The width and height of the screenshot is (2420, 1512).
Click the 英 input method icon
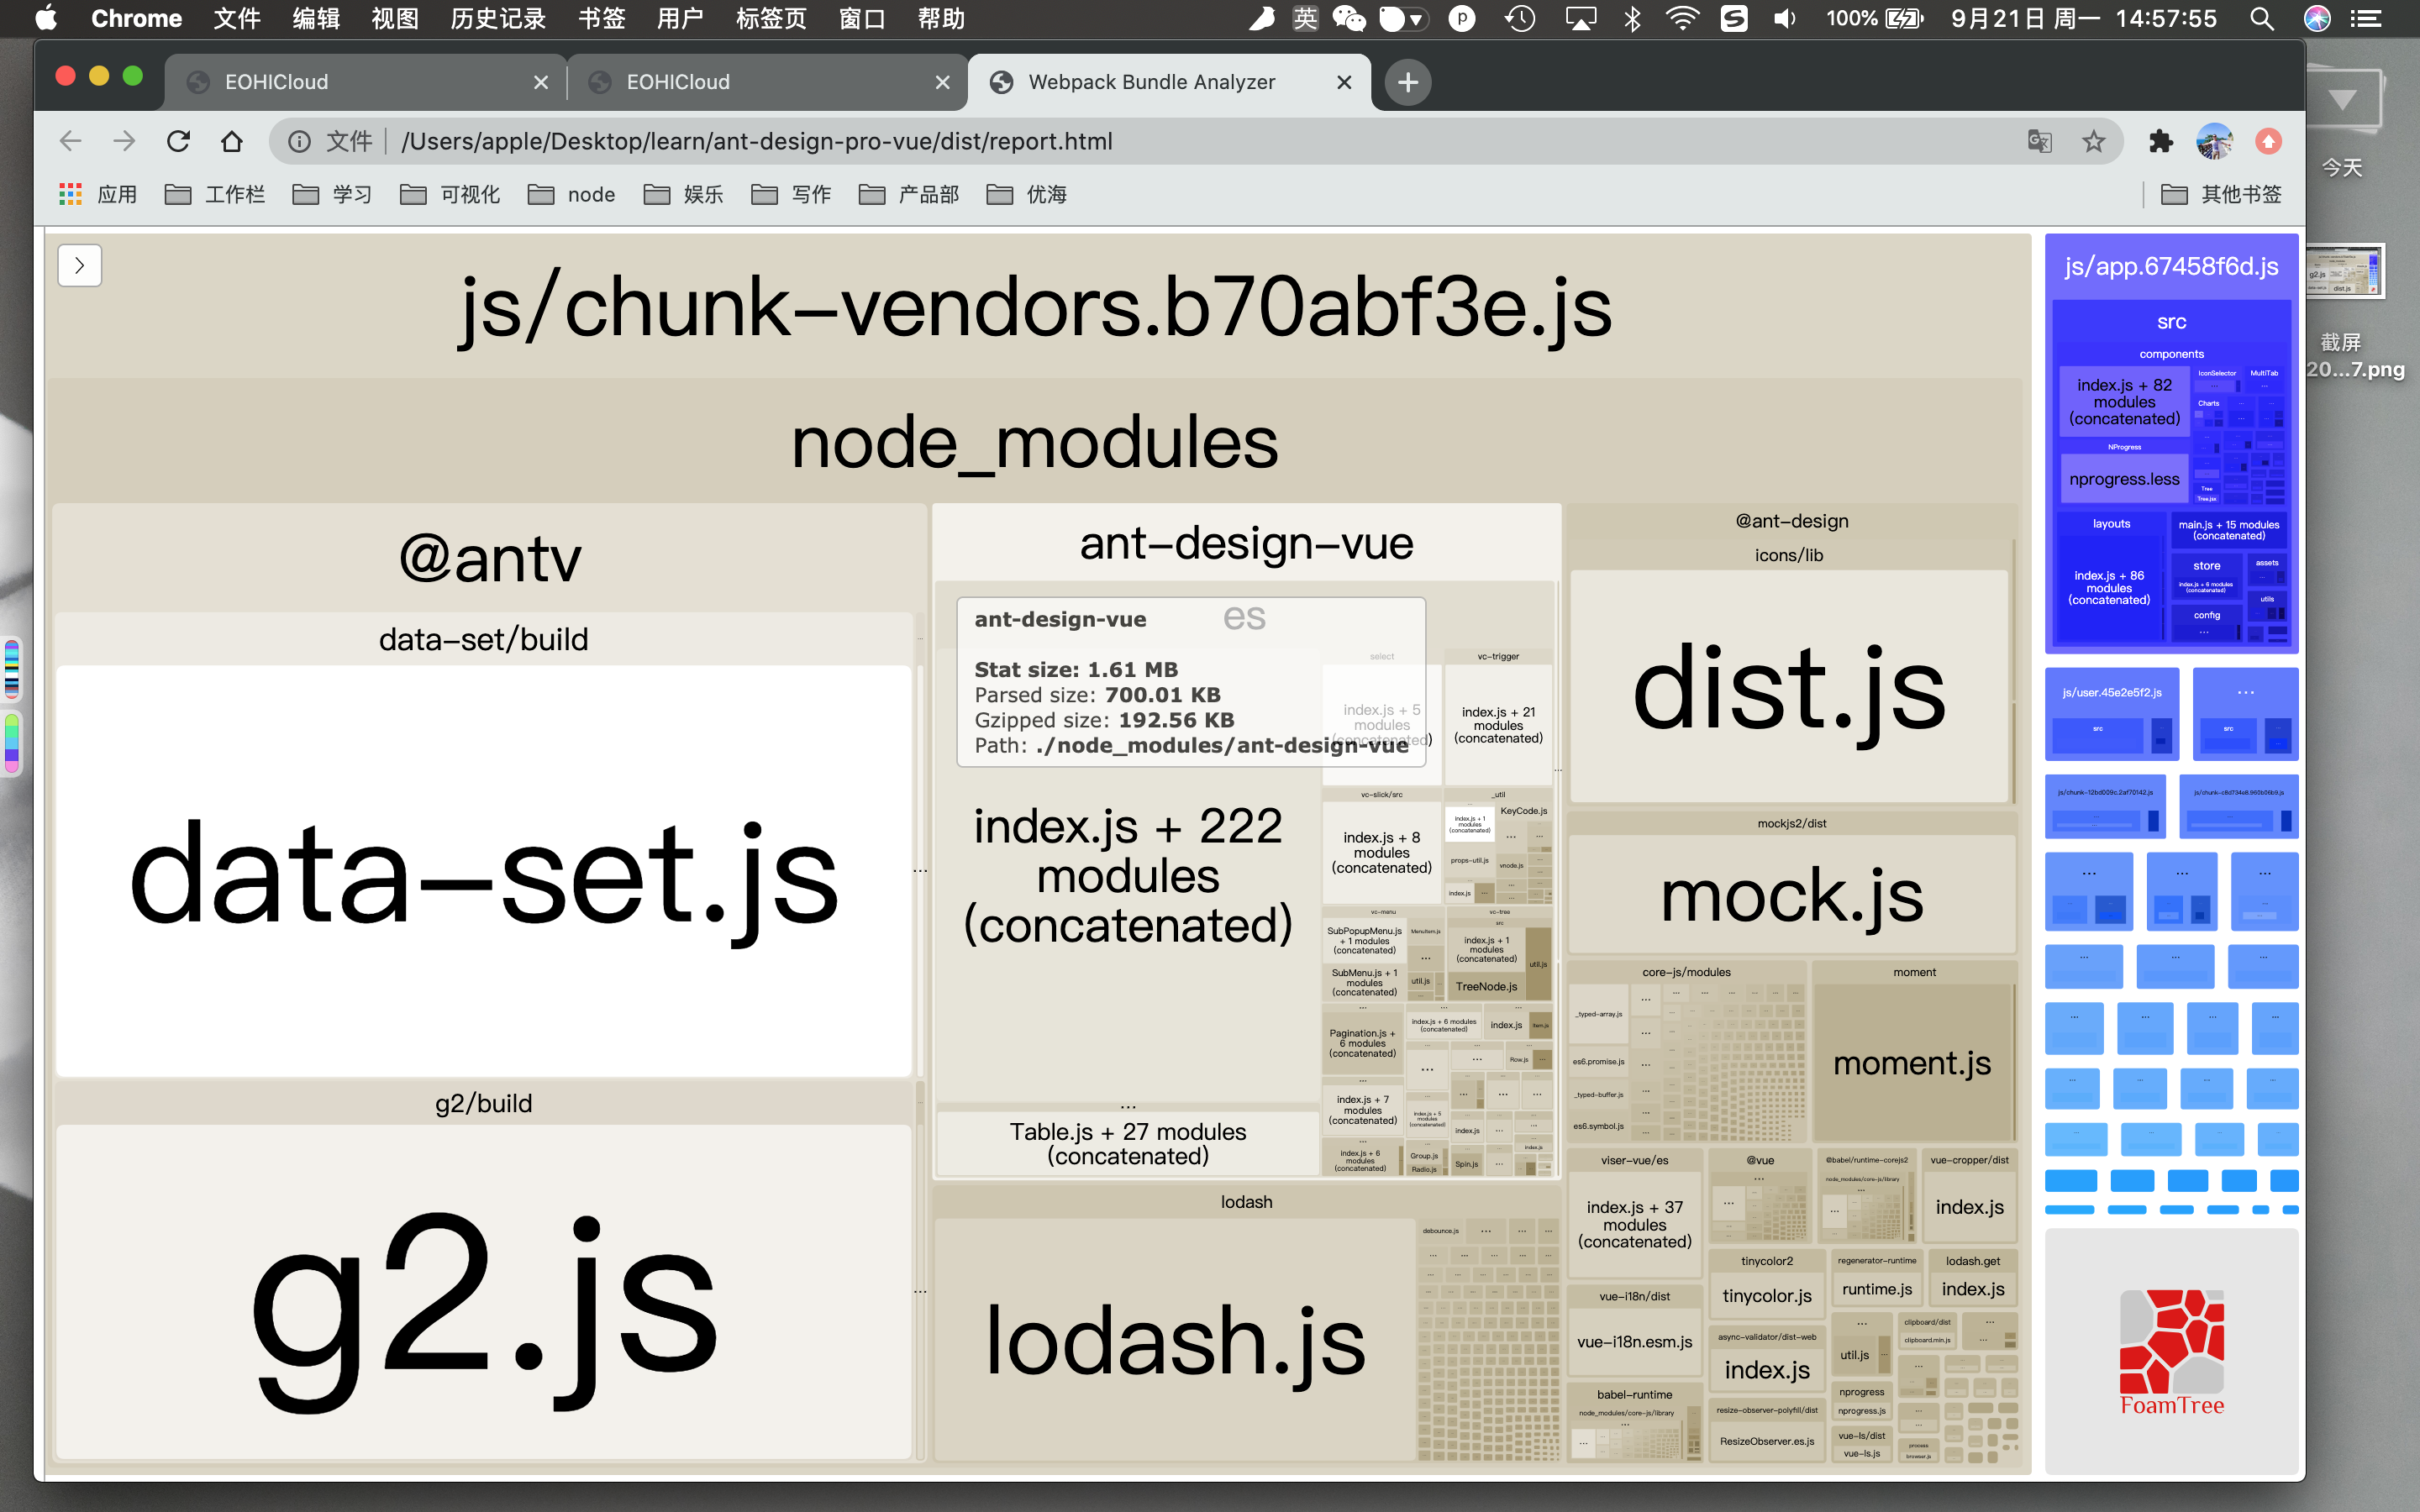(x=1305, y=18)
